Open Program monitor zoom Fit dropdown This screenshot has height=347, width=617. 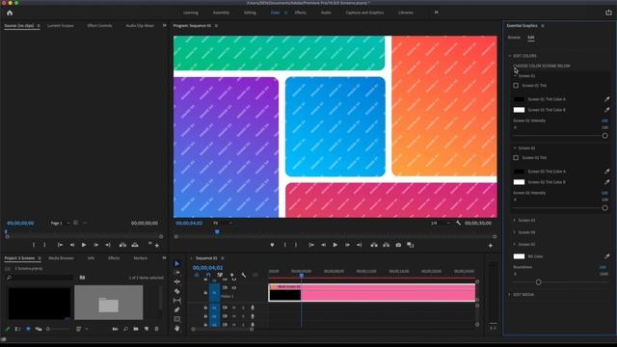tap(223, 223)
